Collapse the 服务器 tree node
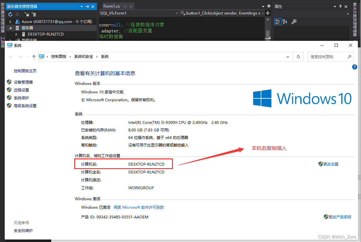The height and width of the screenshot is (242, 361). tap(10, 28)
